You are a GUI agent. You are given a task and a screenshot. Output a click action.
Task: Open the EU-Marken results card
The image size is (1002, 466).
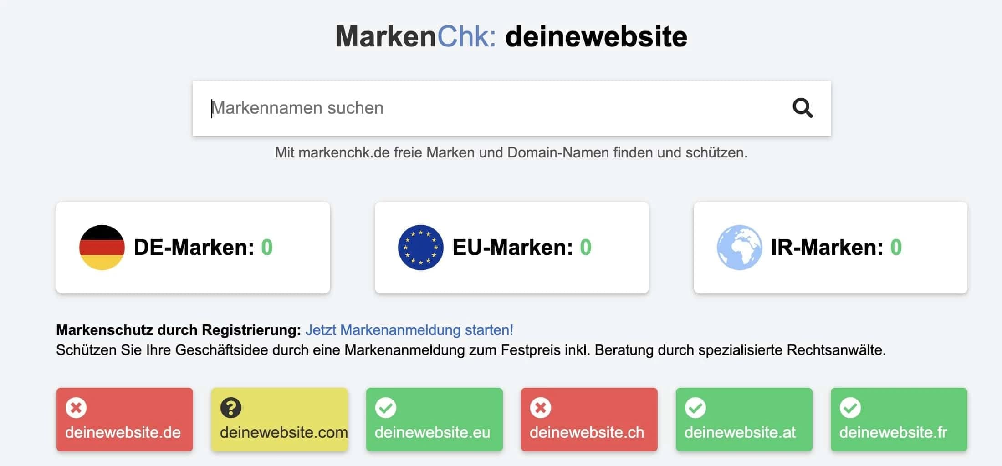click(511, 248)
